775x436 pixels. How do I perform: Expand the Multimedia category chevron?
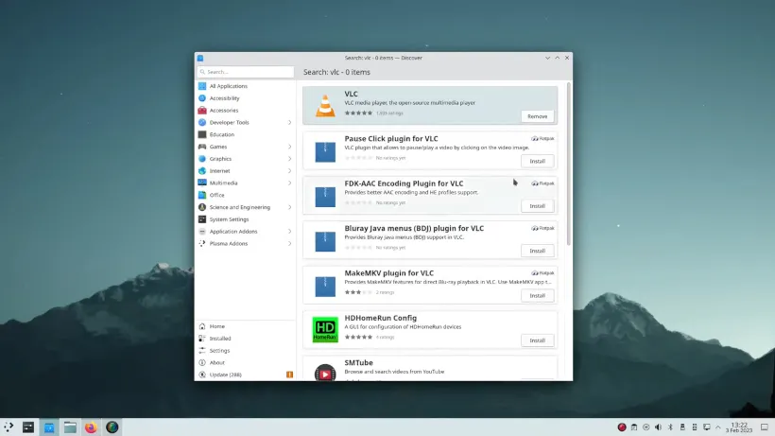point(289,183)
